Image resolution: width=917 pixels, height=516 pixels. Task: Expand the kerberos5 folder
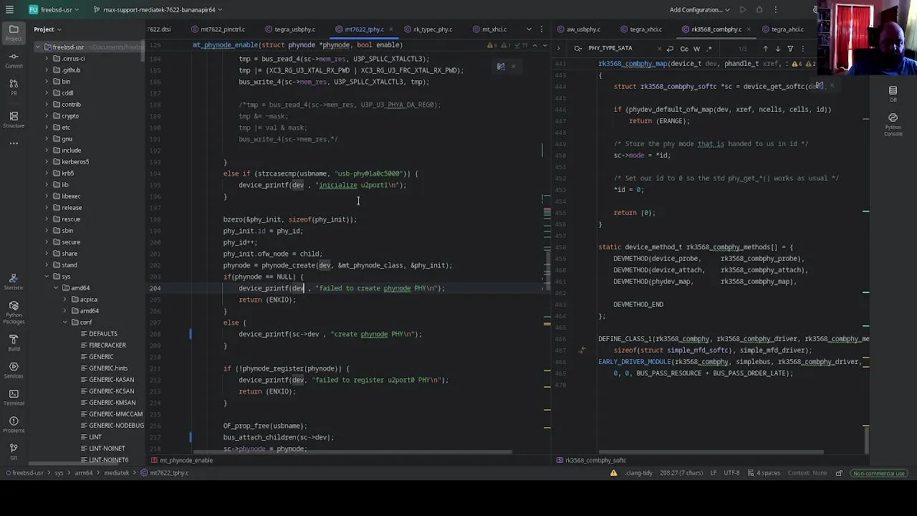(x=47, y=162)
